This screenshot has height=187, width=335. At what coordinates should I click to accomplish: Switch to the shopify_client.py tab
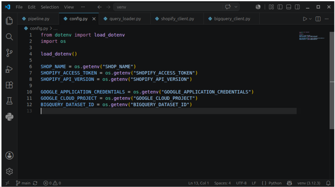[x=177, y=19]
